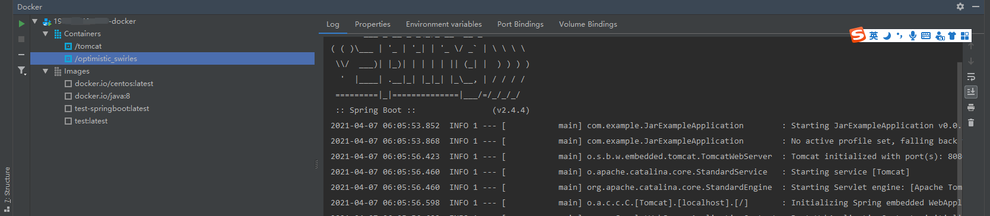
Task: Collapse the docker connection tree node
Action: point(34,21)
